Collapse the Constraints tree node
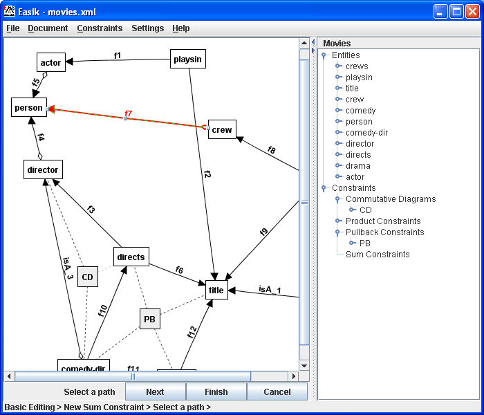This screenshot has width=484, height=415. [324, 188]
